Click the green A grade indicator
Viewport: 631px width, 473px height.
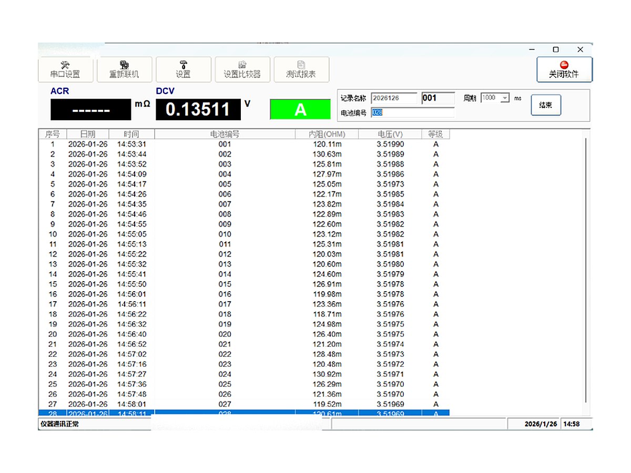click(x=300, y=109)
